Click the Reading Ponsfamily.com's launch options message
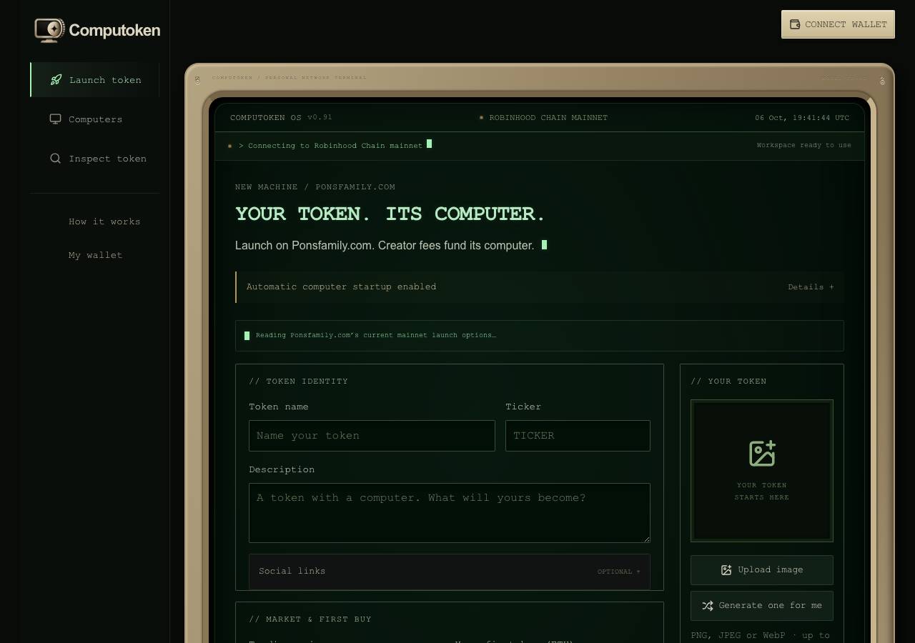The image size is (915, 643). click(376, 335)
